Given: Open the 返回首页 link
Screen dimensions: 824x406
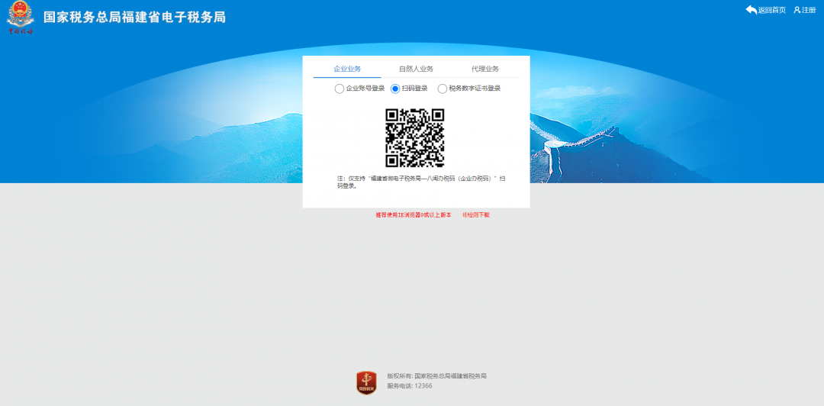Looking at the screenshot, I should pos(772,10).
